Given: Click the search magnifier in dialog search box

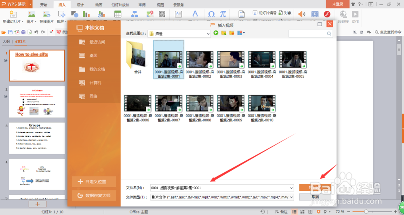Looking at the screenshot, I should 329,34.
